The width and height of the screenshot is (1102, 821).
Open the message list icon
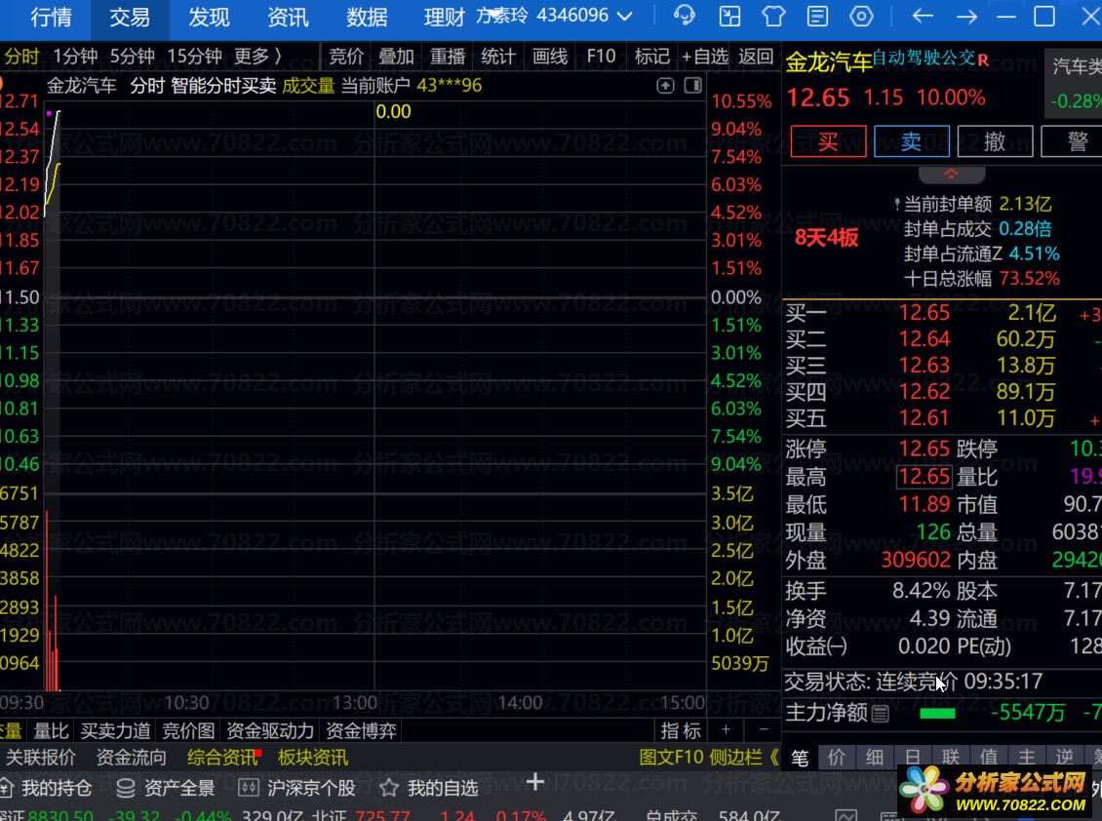click(817, 16)
